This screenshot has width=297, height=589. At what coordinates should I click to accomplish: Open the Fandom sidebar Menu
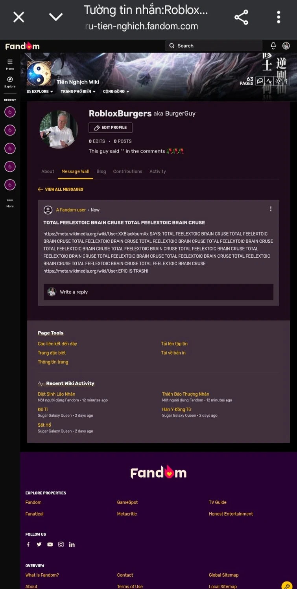click(x=10, y=64)
